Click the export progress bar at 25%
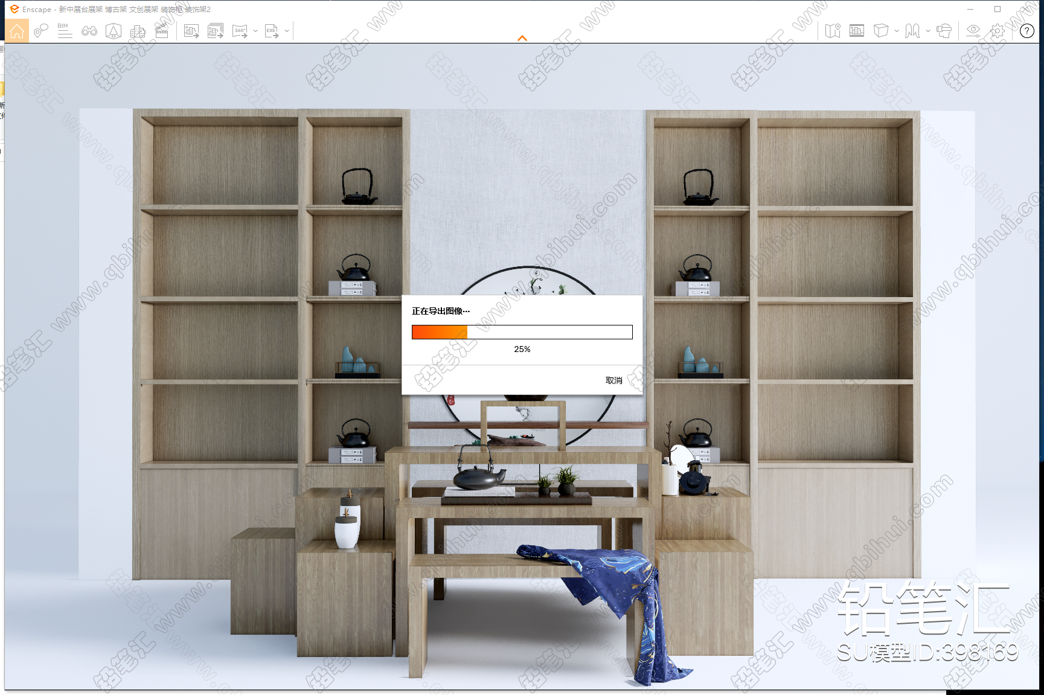 point(522,332)
